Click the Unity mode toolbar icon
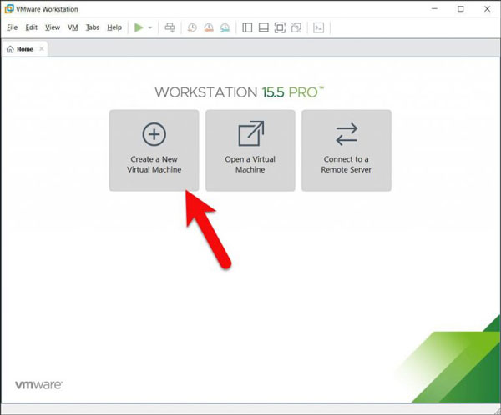The image size is (501, 415). click(x=295, y=27)
